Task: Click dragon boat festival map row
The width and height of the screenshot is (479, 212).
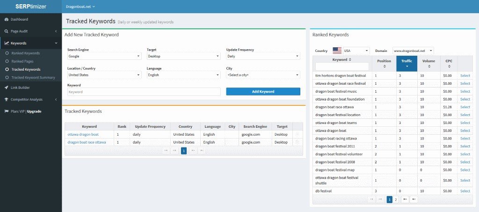Action: [392, 170]
